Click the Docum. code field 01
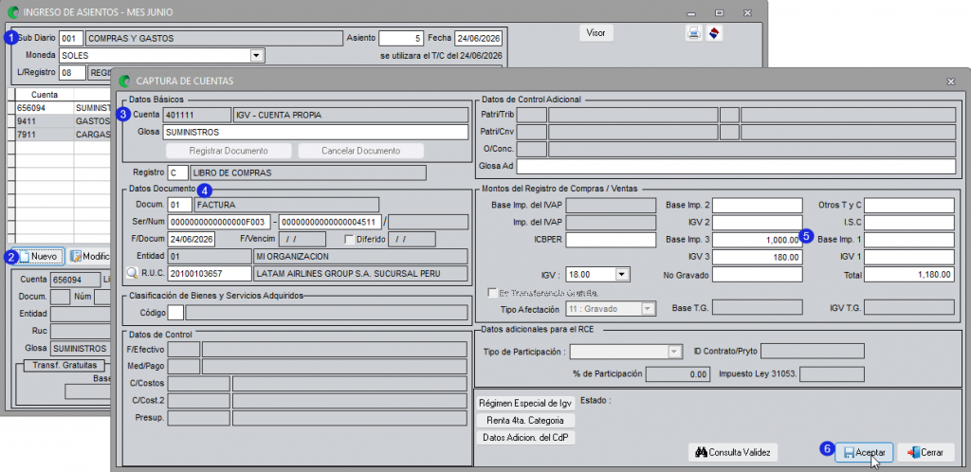The height and width of the screenshot is (472, 971). 179,204
